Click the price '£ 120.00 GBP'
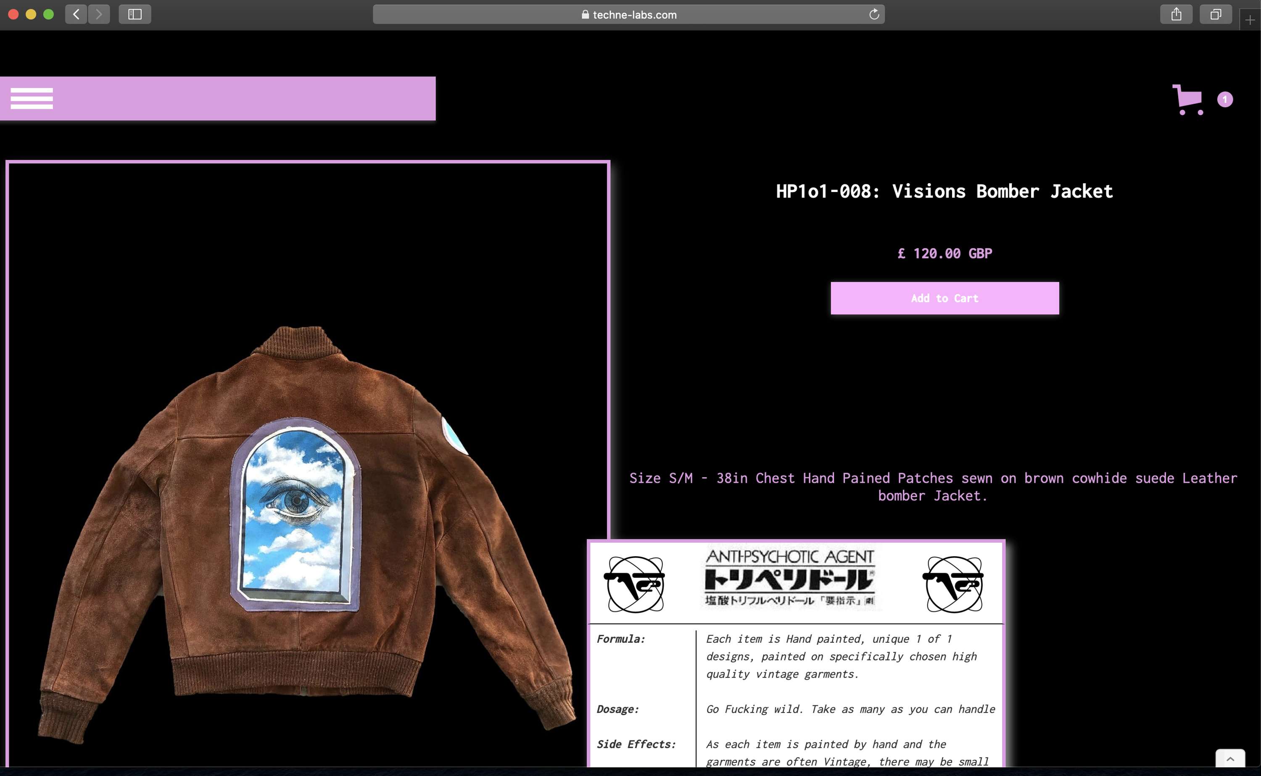 point(945,253)
